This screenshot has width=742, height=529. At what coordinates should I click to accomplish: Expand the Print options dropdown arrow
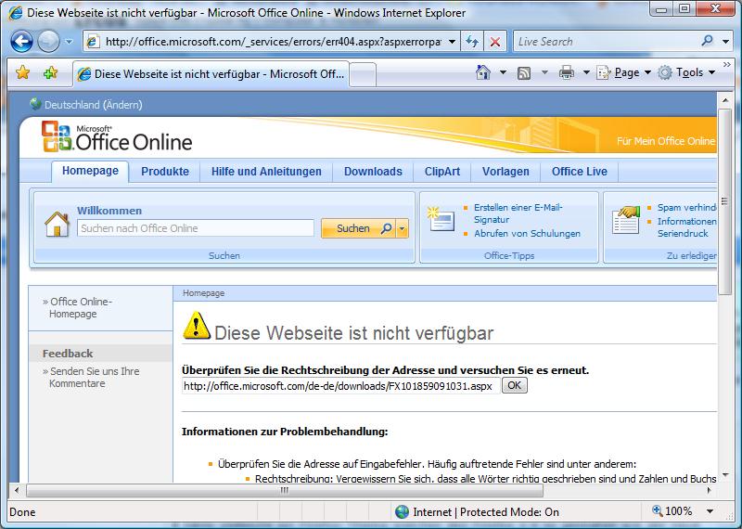pyautogui.click(x=586, y=72)
